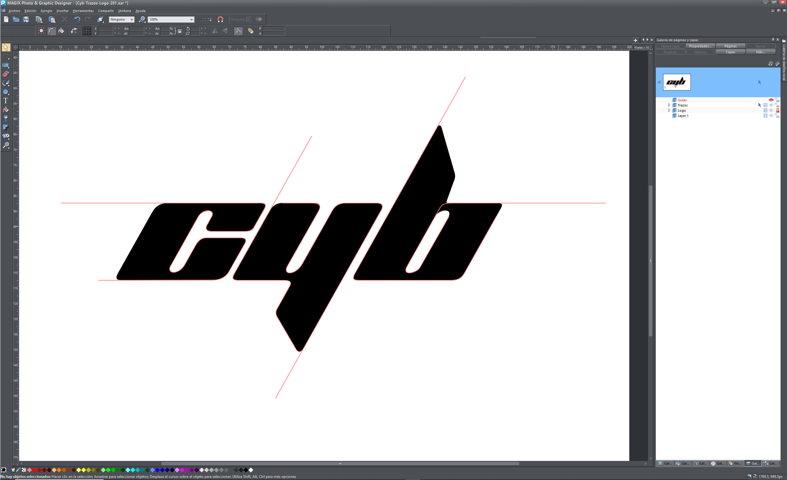Viewport: 787px width, 480px height.
Task: Select the Shape Editor tool
Action: (x=6, y=83)
